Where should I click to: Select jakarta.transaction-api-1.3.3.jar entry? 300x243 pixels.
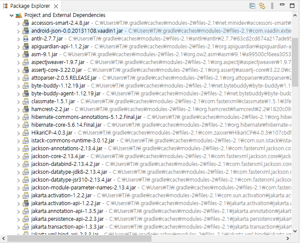point(156,227)
